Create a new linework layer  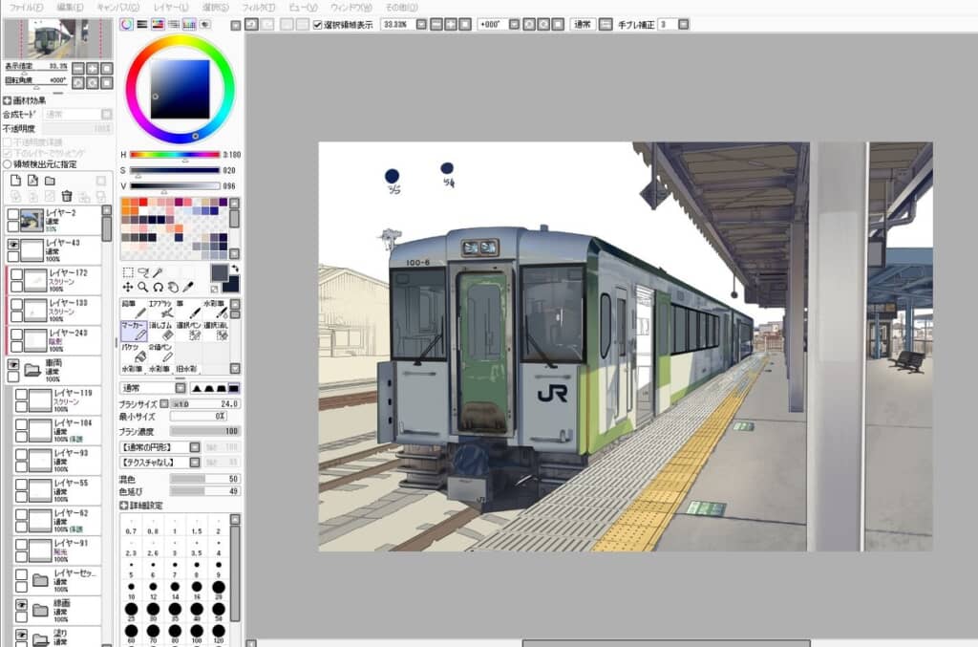coord(32,181)
